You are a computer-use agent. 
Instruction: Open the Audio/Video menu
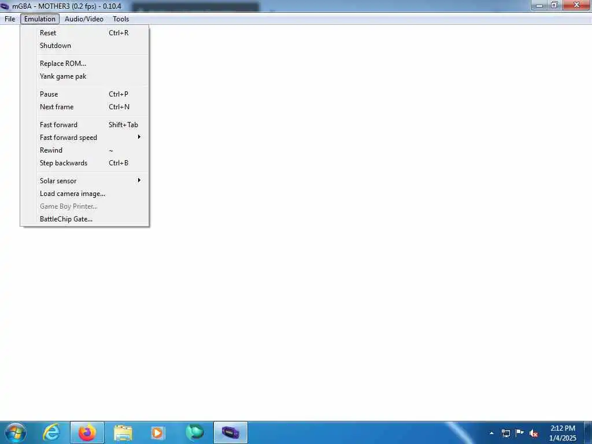click(x=84, y=19)
